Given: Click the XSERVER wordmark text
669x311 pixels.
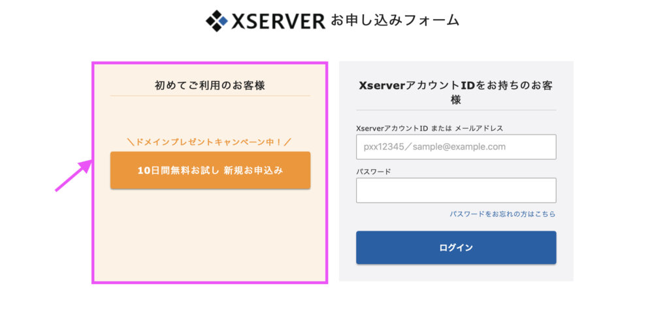Looking at the screenshot, I should tap(278, 21).
